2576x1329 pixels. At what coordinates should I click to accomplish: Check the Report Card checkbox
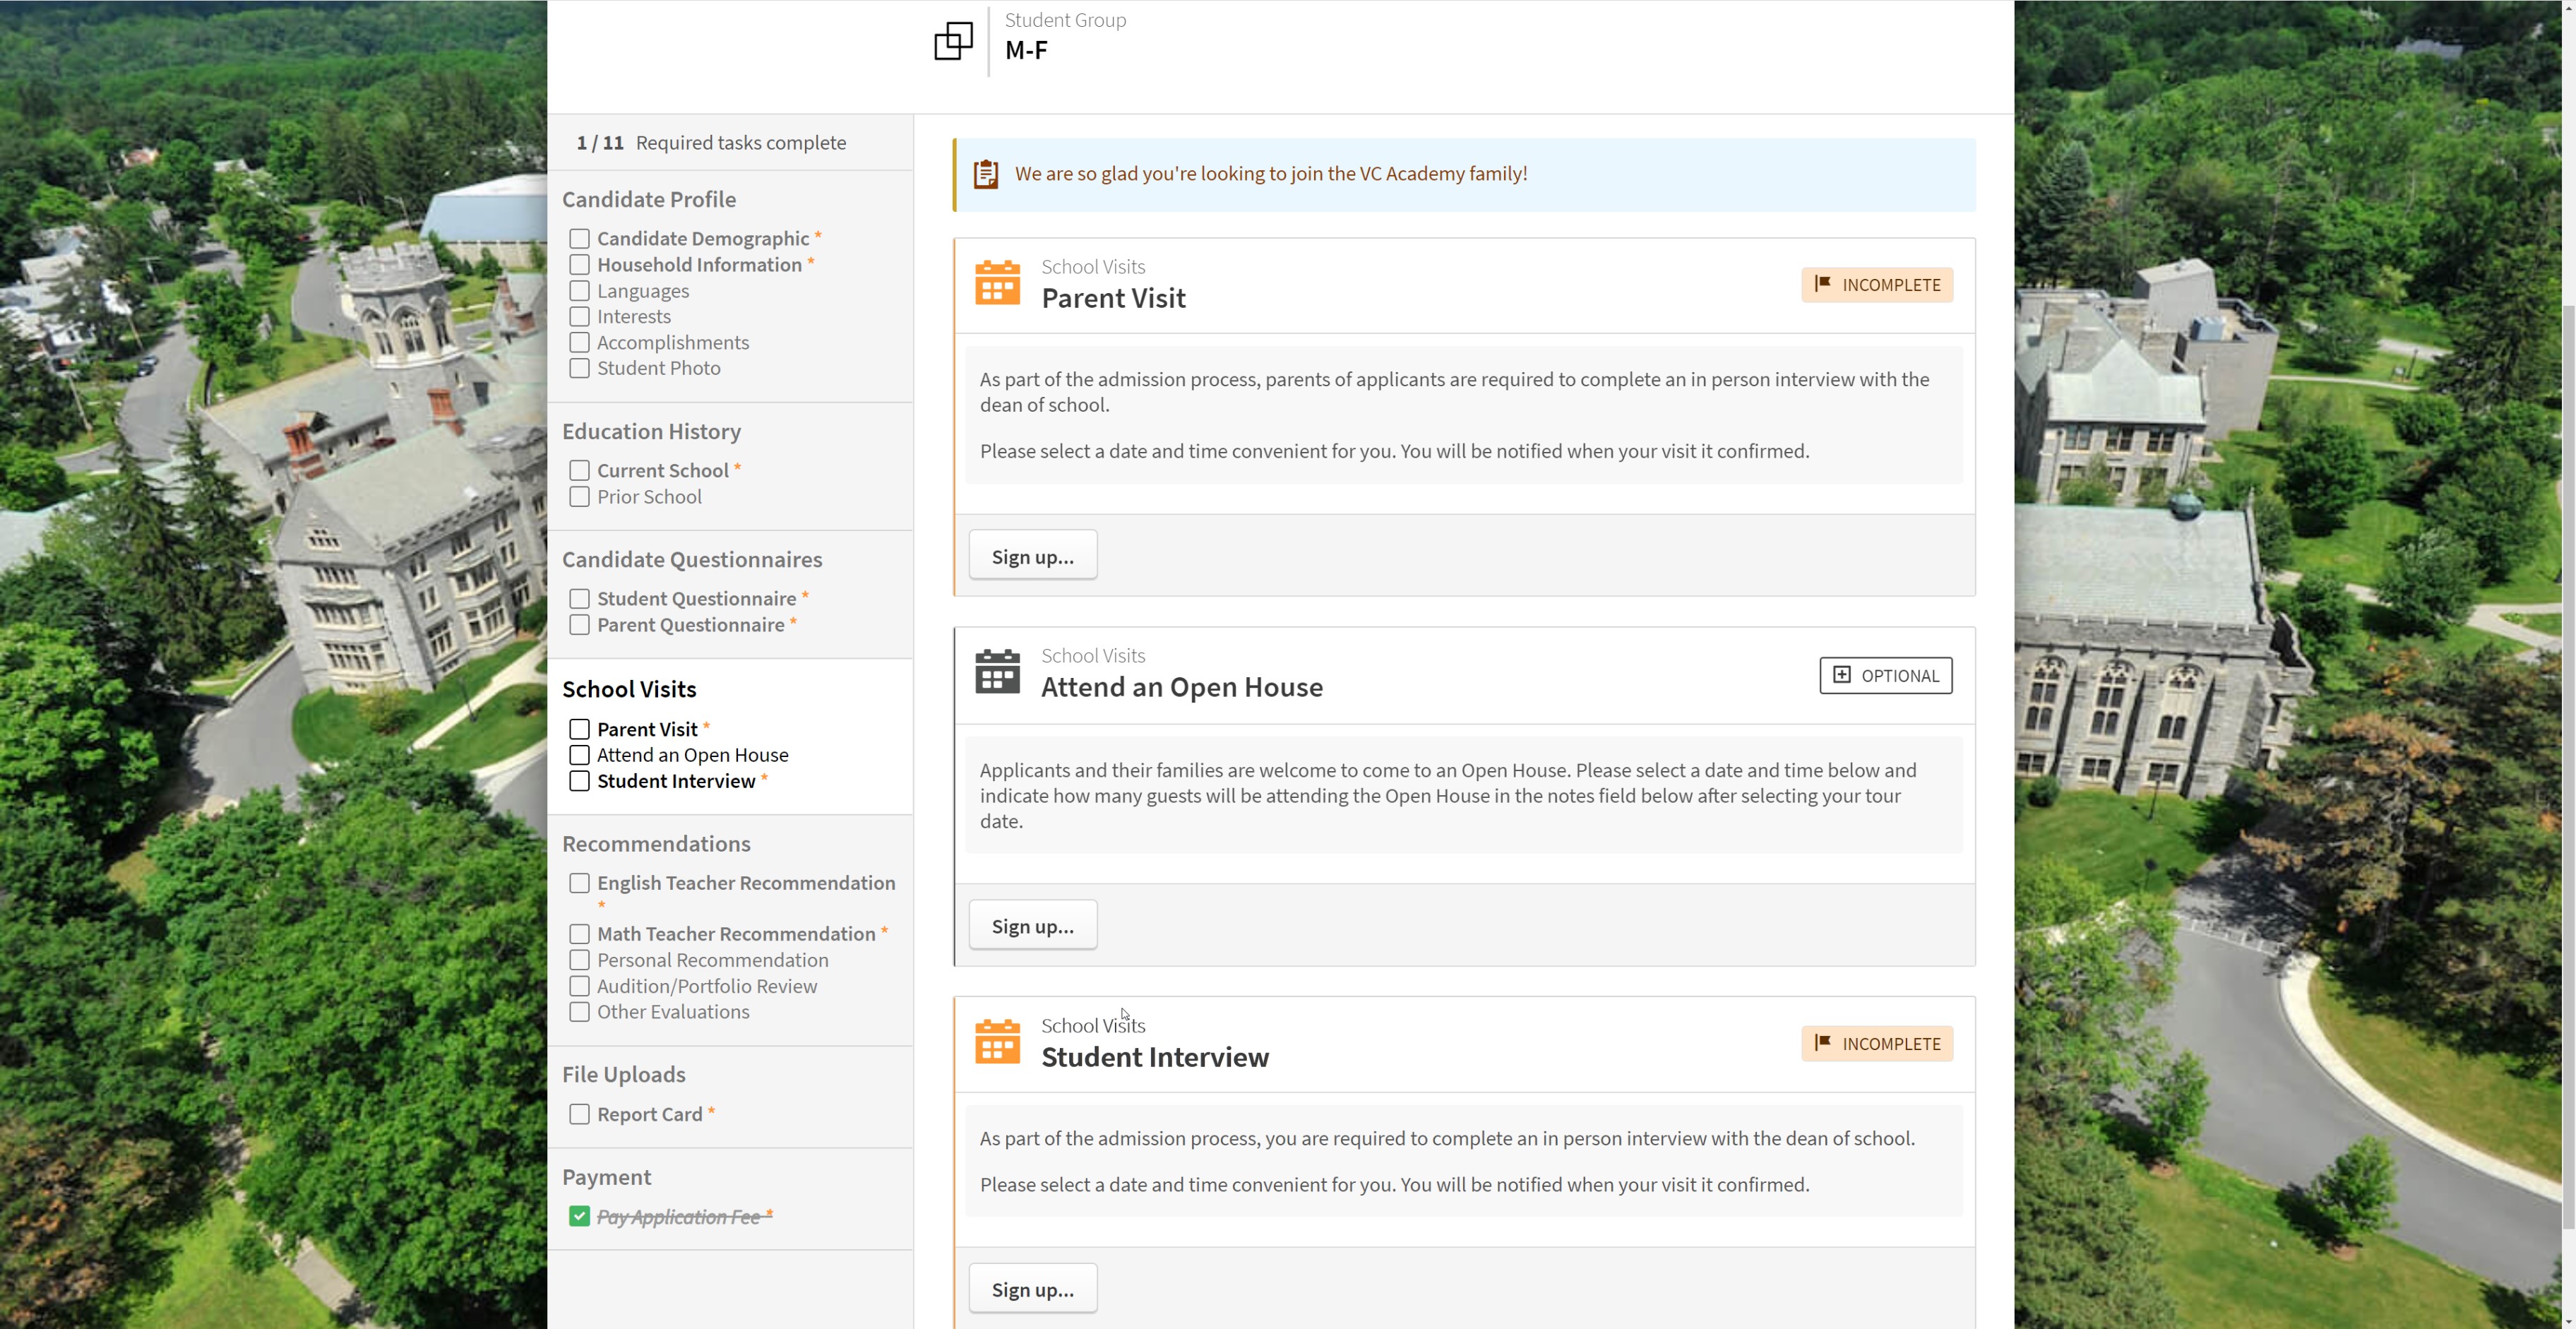(x=579, y=1113)
